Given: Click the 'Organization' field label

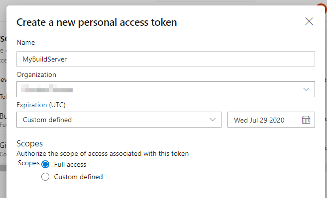Looking at the screenshot, I should pyautogui.click(x=36, y=74).
